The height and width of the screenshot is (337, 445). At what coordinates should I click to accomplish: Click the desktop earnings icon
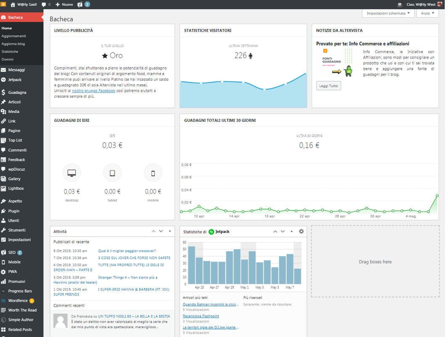[x=72, y=173]
